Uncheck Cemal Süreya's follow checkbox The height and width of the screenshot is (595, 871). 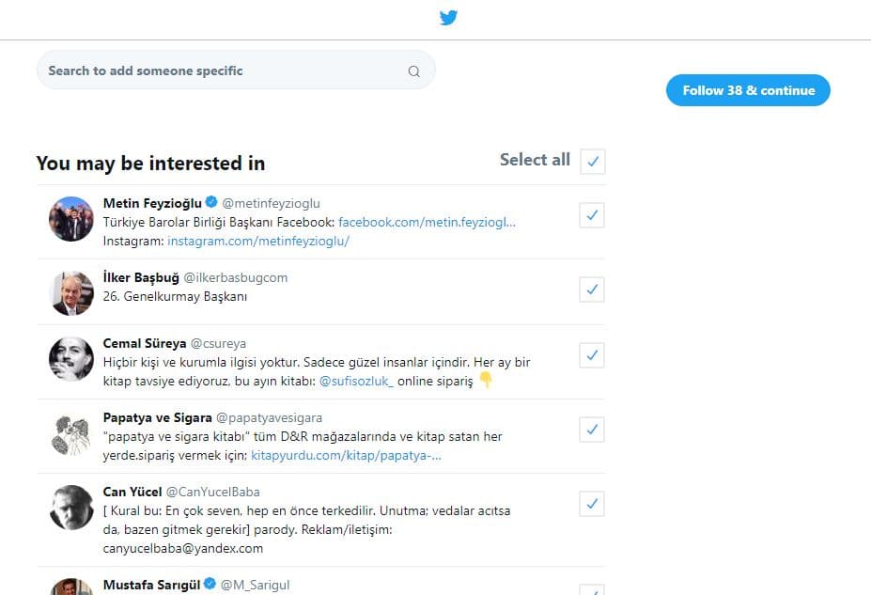tap(592, 355)
